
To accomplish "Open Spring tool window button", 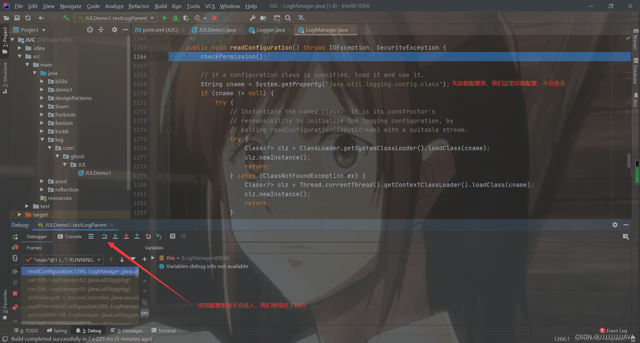I will (57, 330).
